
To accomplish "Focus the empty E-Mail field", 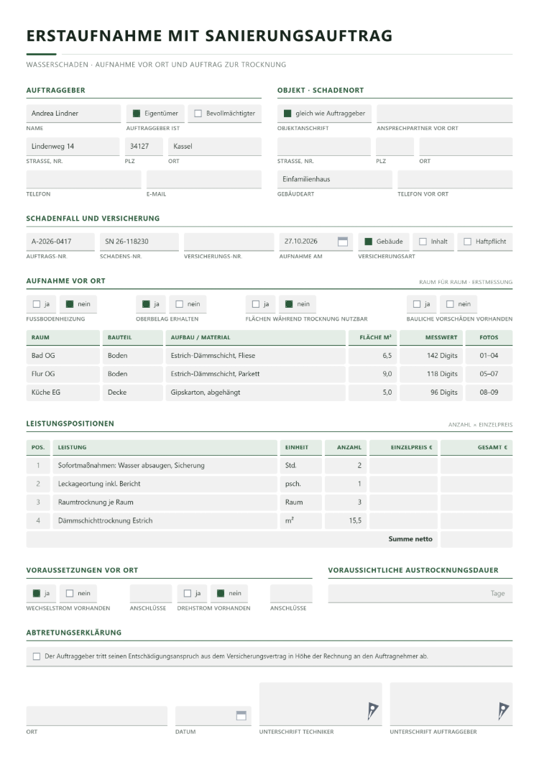I will [x=204, y=179].
